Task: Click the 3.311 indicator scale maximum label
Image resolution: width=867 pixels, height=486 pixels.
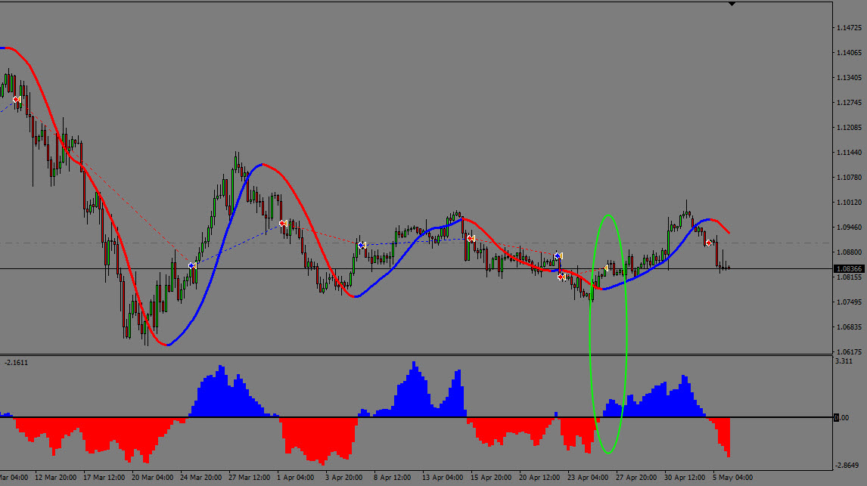Action: [x=844, y=361]
